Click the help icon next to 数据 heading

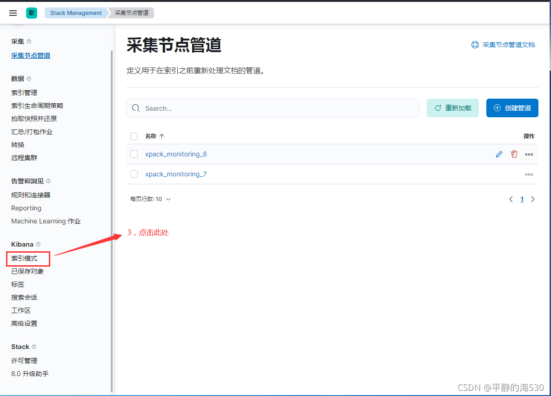29,79
